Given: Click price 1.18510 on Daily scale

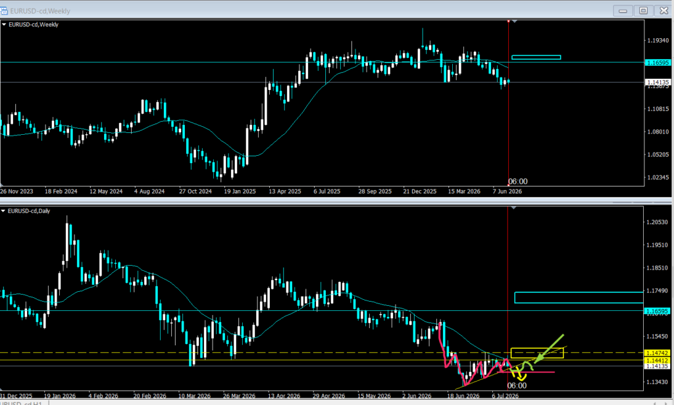Looking at the screenshot, I should [x=658, y=268].
